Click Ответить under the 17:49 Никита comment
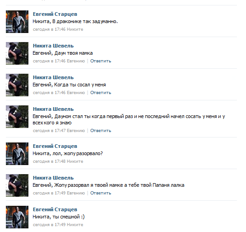Image resolution: width=246 pixels, height=232 pixels. point(101,193)
